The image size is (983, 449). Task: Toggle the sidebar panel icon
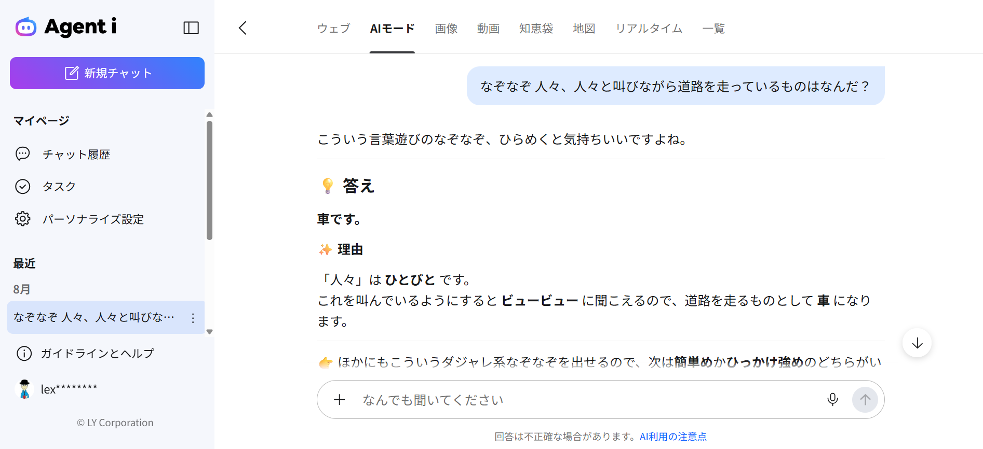click(x=191, y=28)
